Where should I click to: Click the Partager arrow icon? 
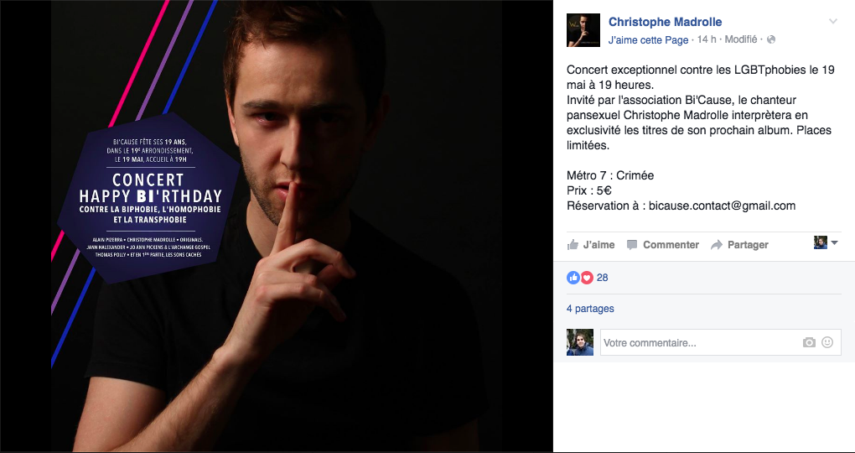tap(717, 245)
